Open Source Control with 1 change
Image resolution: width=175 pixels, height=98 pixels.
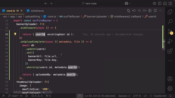(170, 32)
